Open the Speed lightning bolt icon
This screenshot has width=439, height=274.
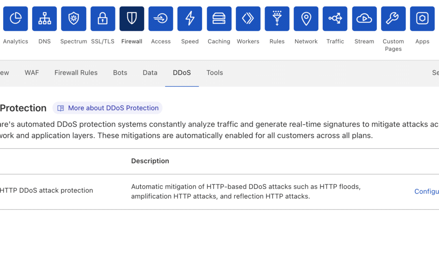pyautogui.click(x=190, y=18)
